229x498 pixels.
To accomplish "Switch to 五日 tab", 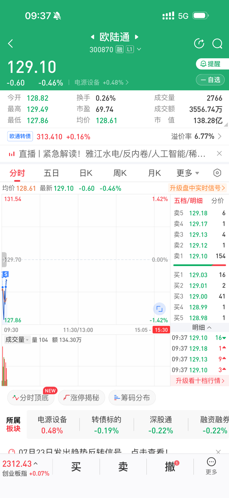I will 51,173.
